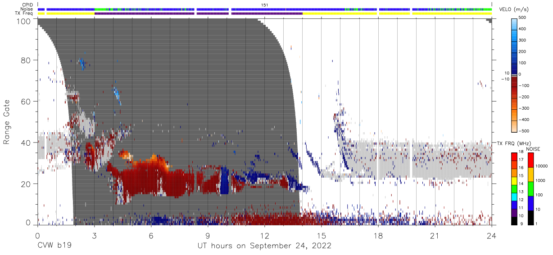Click x-axis tick label '3'
This screenshot has width=553, height=255.
coord(94,235)
